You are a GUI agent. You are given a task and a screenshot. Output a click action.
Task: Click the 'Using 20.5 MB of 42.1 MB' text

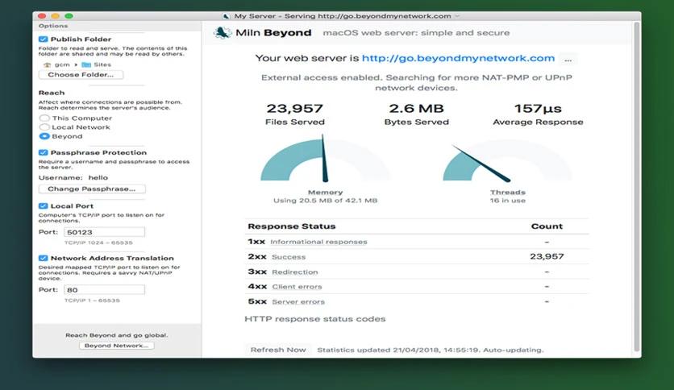[326, 200]
